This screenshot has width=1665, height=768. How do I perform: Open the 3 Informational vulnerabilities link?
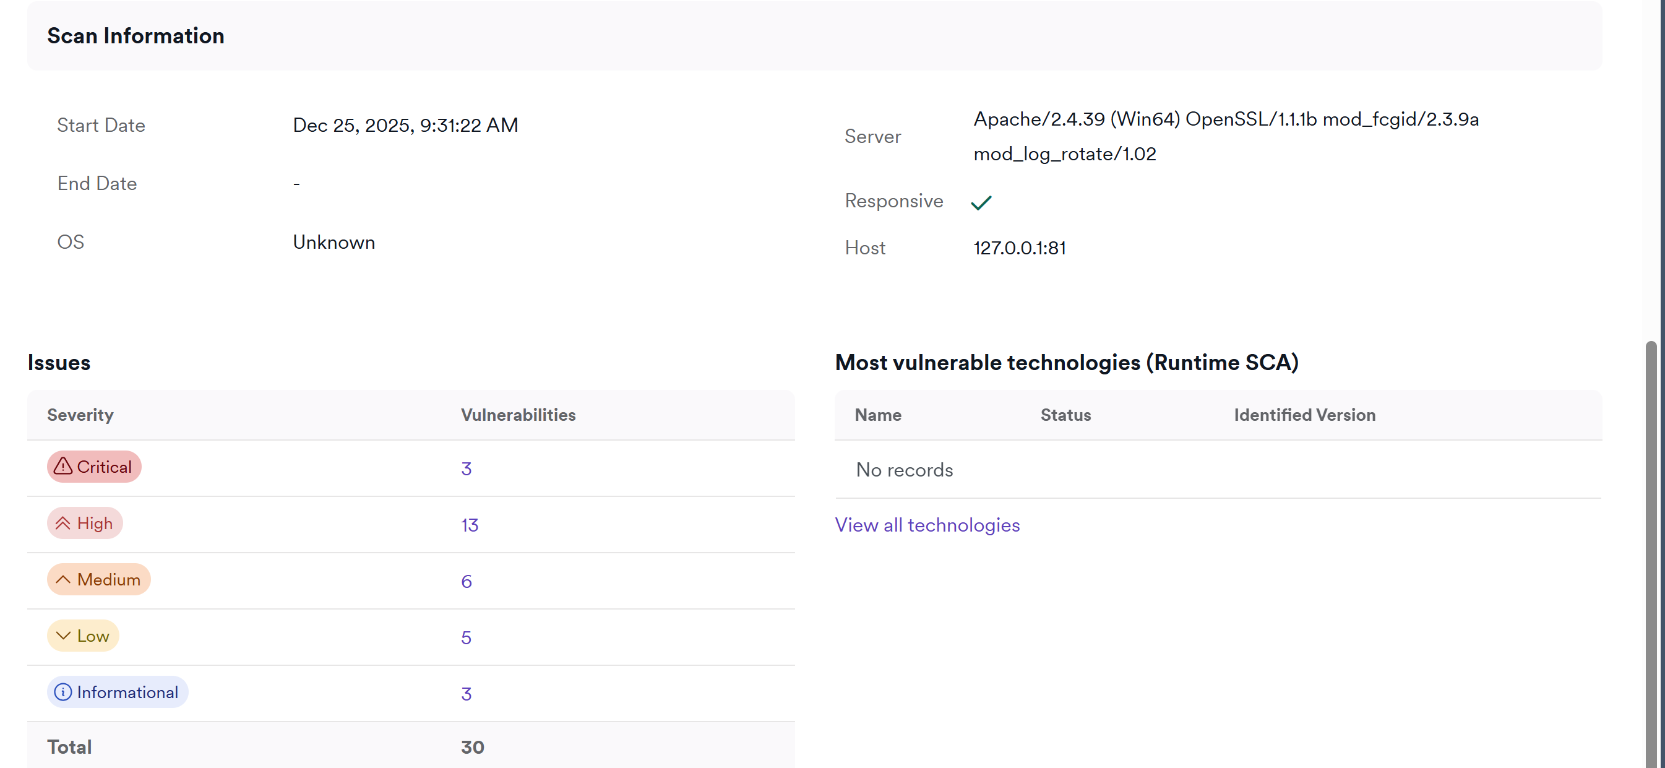coord(466,694)
